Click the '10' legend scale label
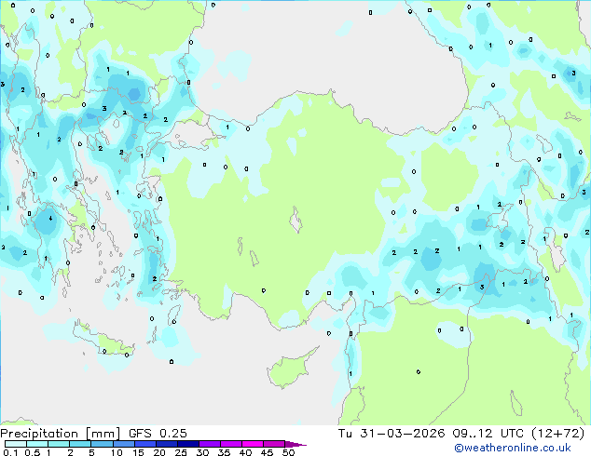The width and height of the screenshot is (591, 456). tap(117, 452)
